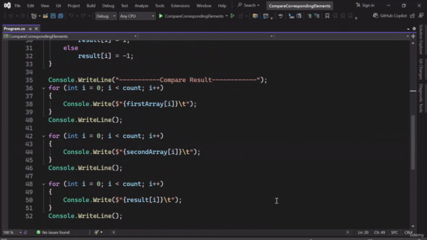Viewport: 427px width, 240px height.
Task: Click the gear icon above the editor
Action: click(414, 29)
